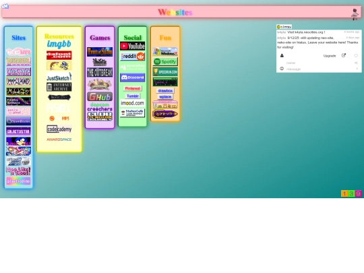The height and width of the screenshot is (273, 364).
Task: Click the Pinterest button
Action: [132, 88]
